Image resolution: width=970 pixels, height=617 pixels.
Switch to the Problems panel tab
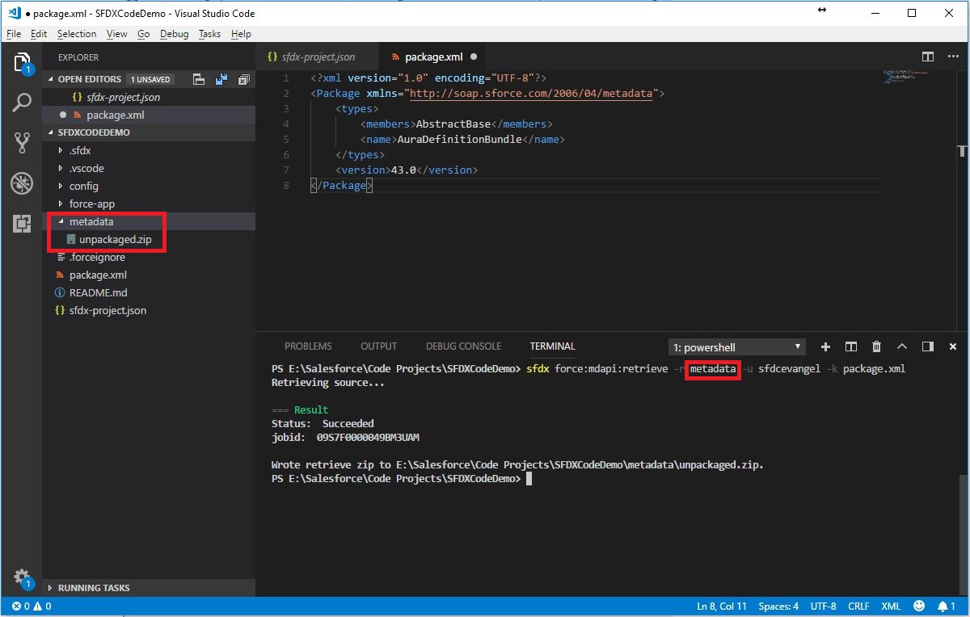308,346
